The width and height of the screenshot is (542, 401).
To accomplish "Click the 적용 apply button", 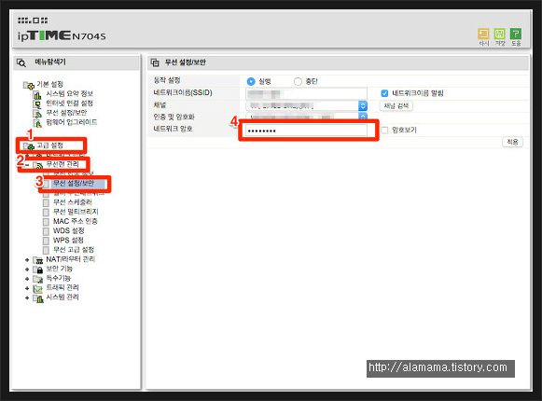I will pos(512,142).
